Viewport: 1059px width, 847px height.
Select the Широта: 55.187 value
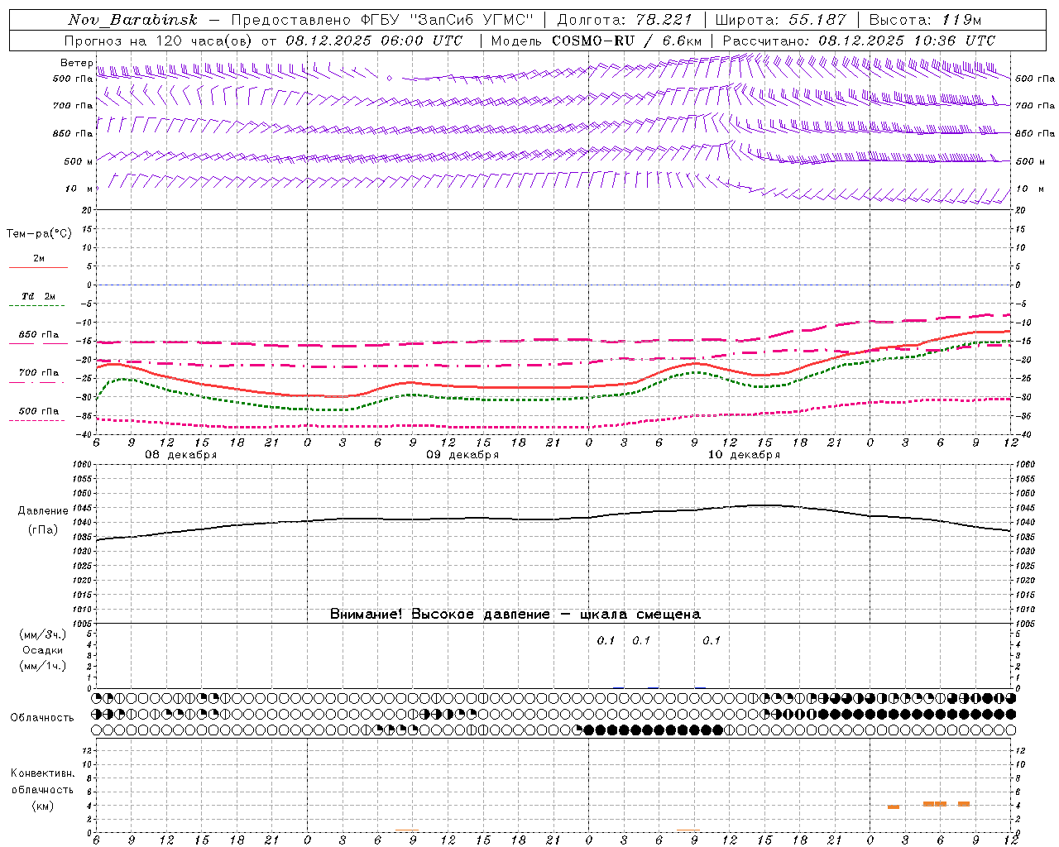click(x=781, y=20)
